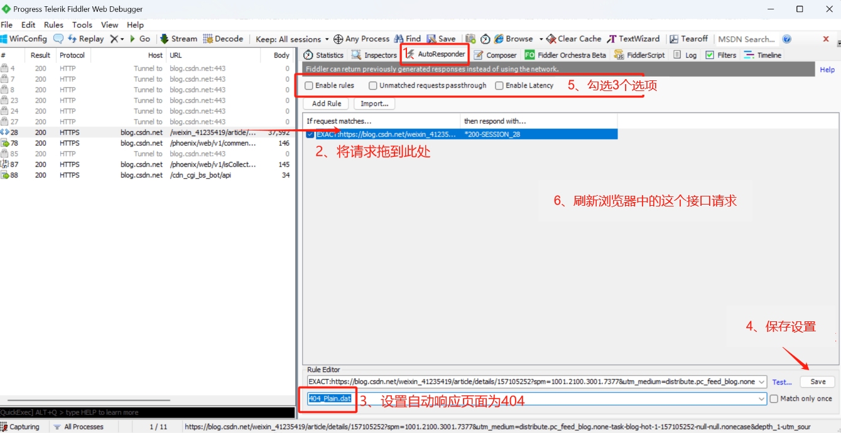Select session 78 row icon

tap(4, 143)
